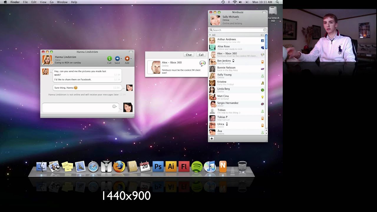Click the red Add plus icon

point(127,59)
